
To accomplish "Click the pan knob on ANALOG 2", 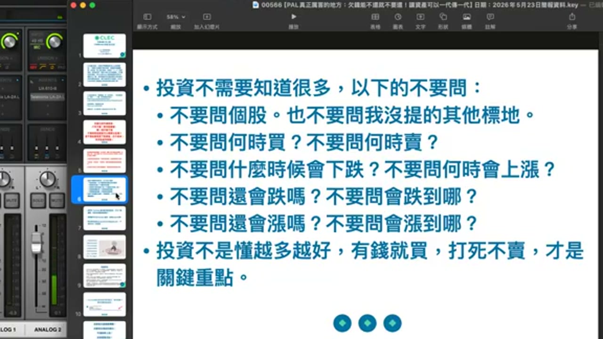I will 47,179.
